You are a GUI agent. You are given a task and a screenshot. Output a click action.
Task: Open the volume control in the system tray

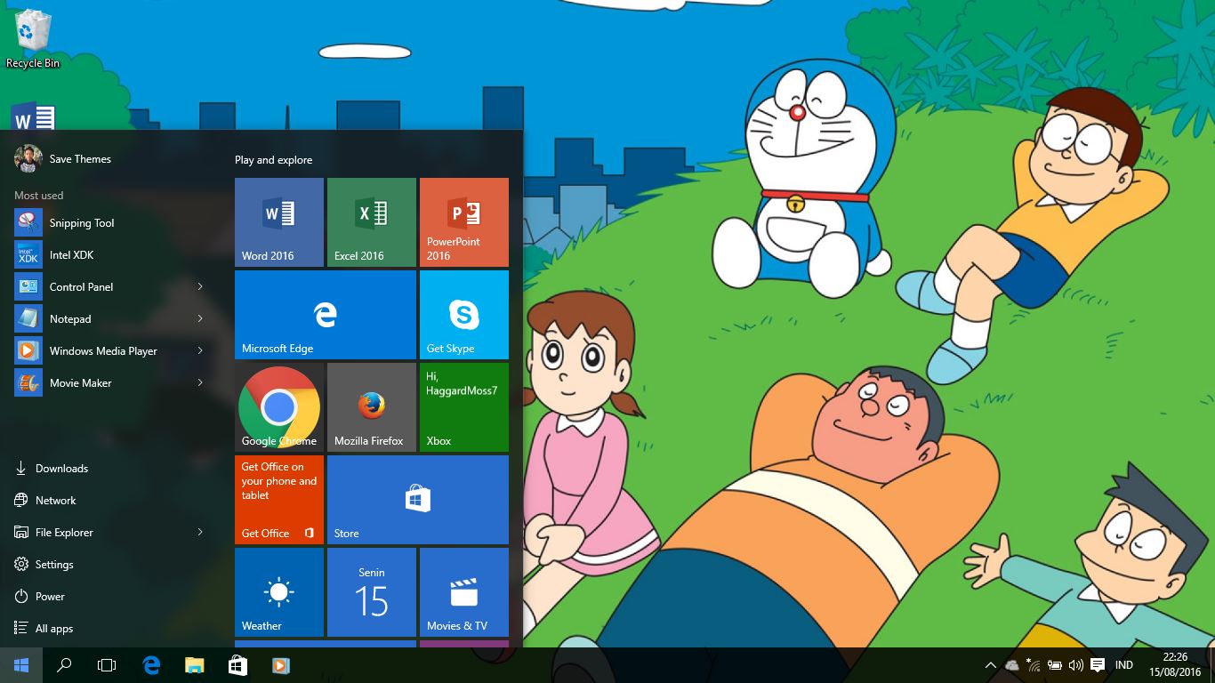pos(1075,665)
